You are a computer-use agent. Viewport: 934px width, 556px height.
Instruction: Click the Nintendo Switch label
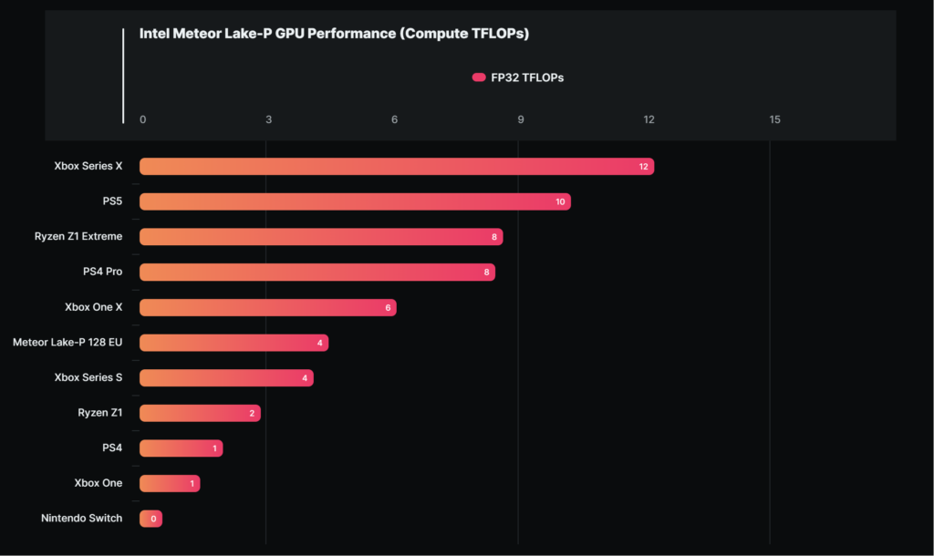[81, 518]
